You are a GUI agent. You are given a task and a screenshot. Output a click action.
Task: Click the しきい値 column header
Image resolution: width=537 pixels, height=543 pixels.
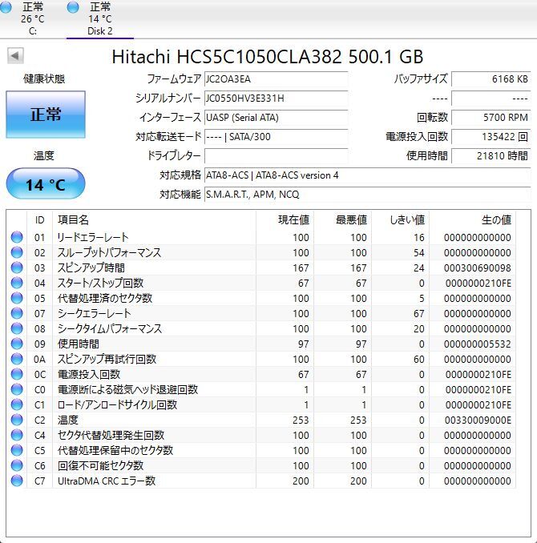401,220
